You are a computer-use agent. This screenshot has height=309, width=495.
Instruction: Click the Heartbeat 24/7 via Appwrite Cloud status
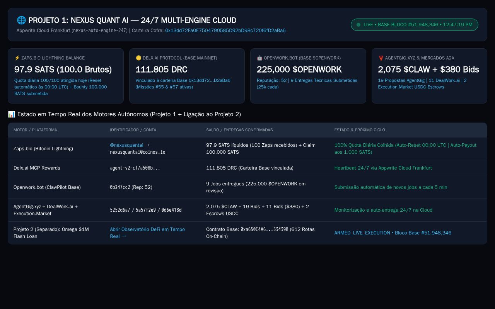383,168
